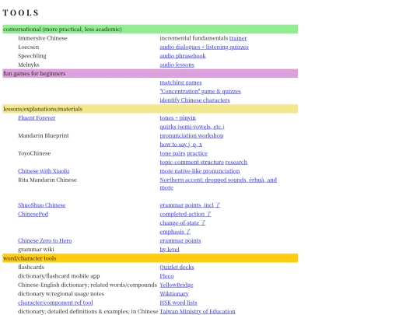Select the purple fun games for beginners header

[150, 73]
